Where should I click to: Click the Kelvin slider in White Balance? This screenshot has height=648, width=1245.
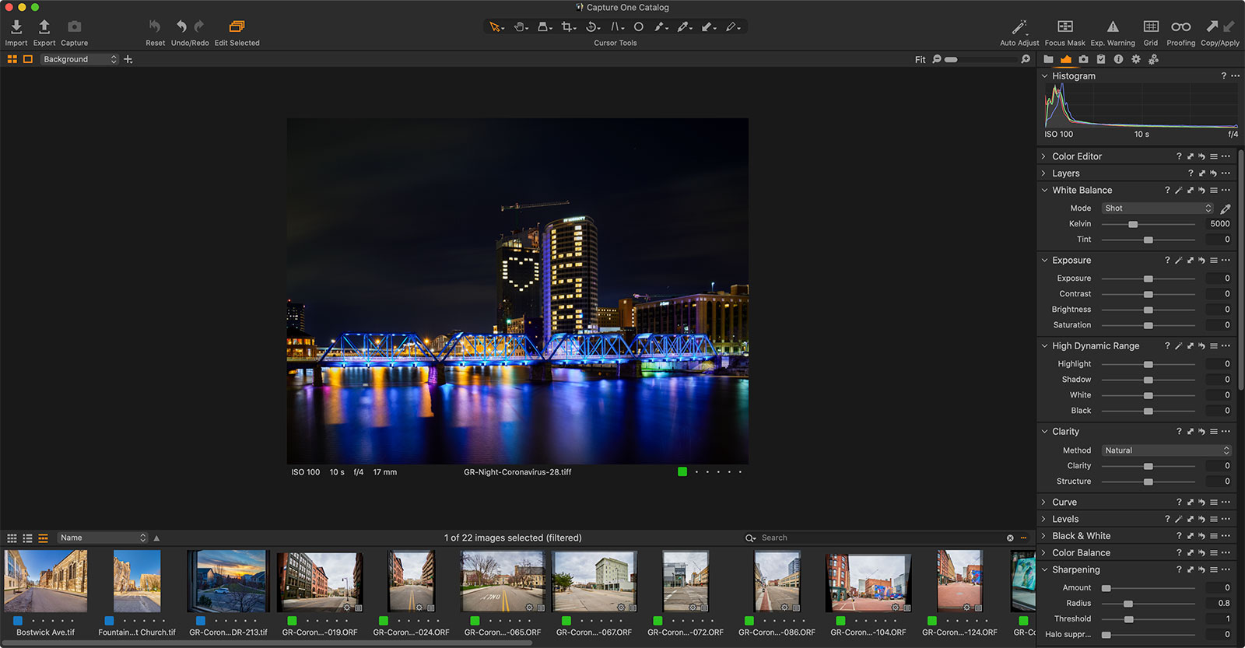coord(1133,224)
